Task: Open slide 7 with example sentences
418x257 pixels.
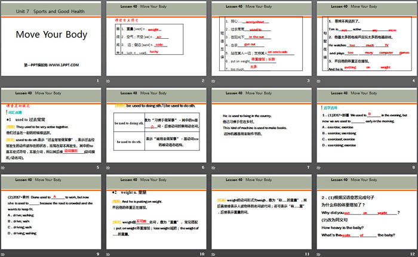Action: (261, 125)
